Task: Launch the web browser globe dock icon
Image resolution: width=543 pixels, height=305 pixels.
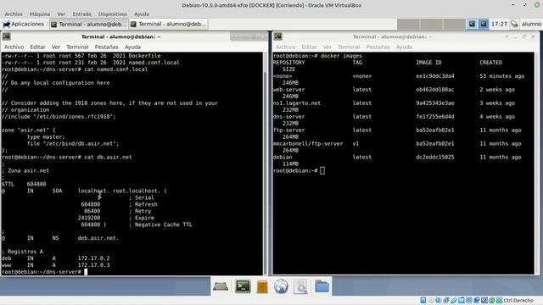Action: click(281, 286)
